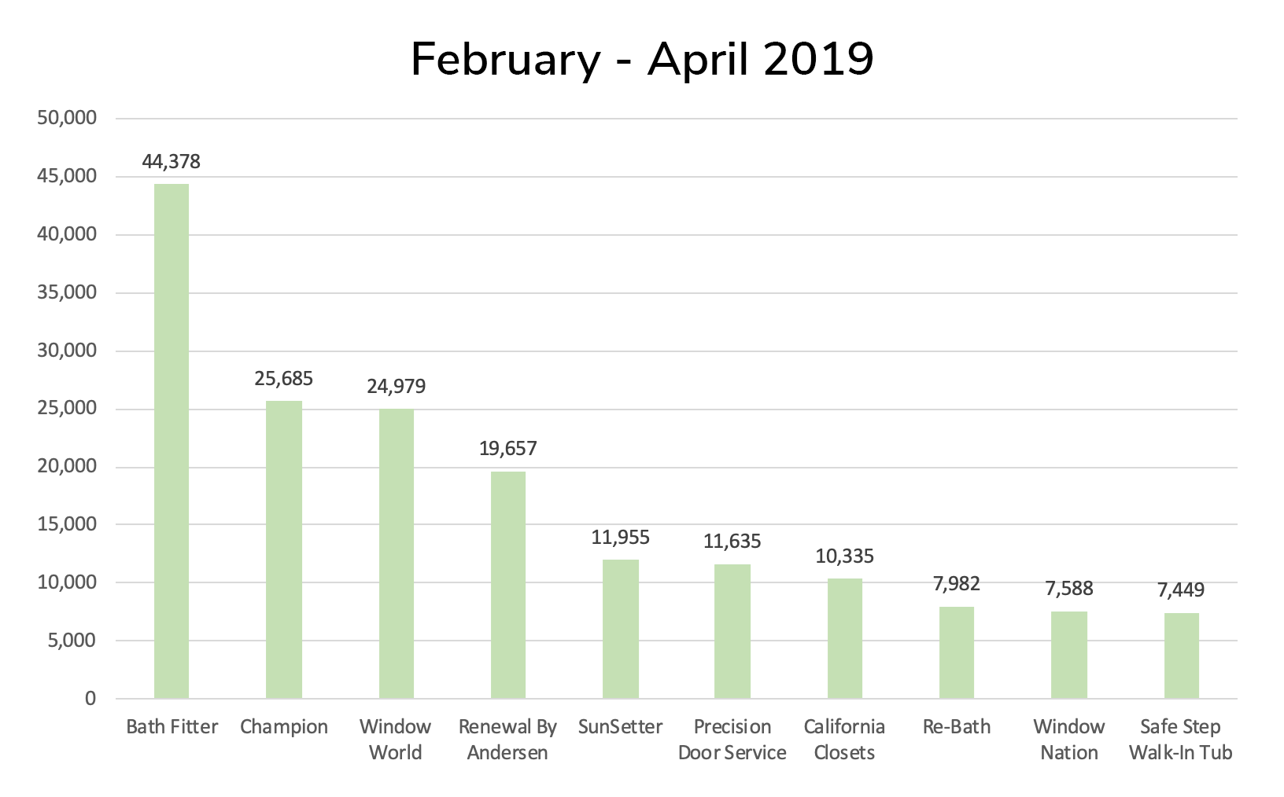Screen dimensions: 1284x797
Task: Click data label 24,979
Action: 397,387
